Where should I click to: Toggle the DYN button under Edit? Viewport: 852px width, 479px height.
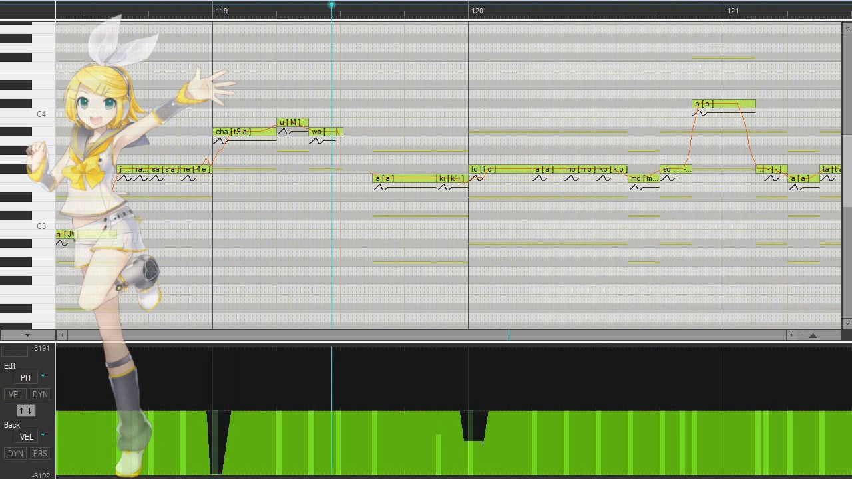pyautogui.click(x=40, y=394)
